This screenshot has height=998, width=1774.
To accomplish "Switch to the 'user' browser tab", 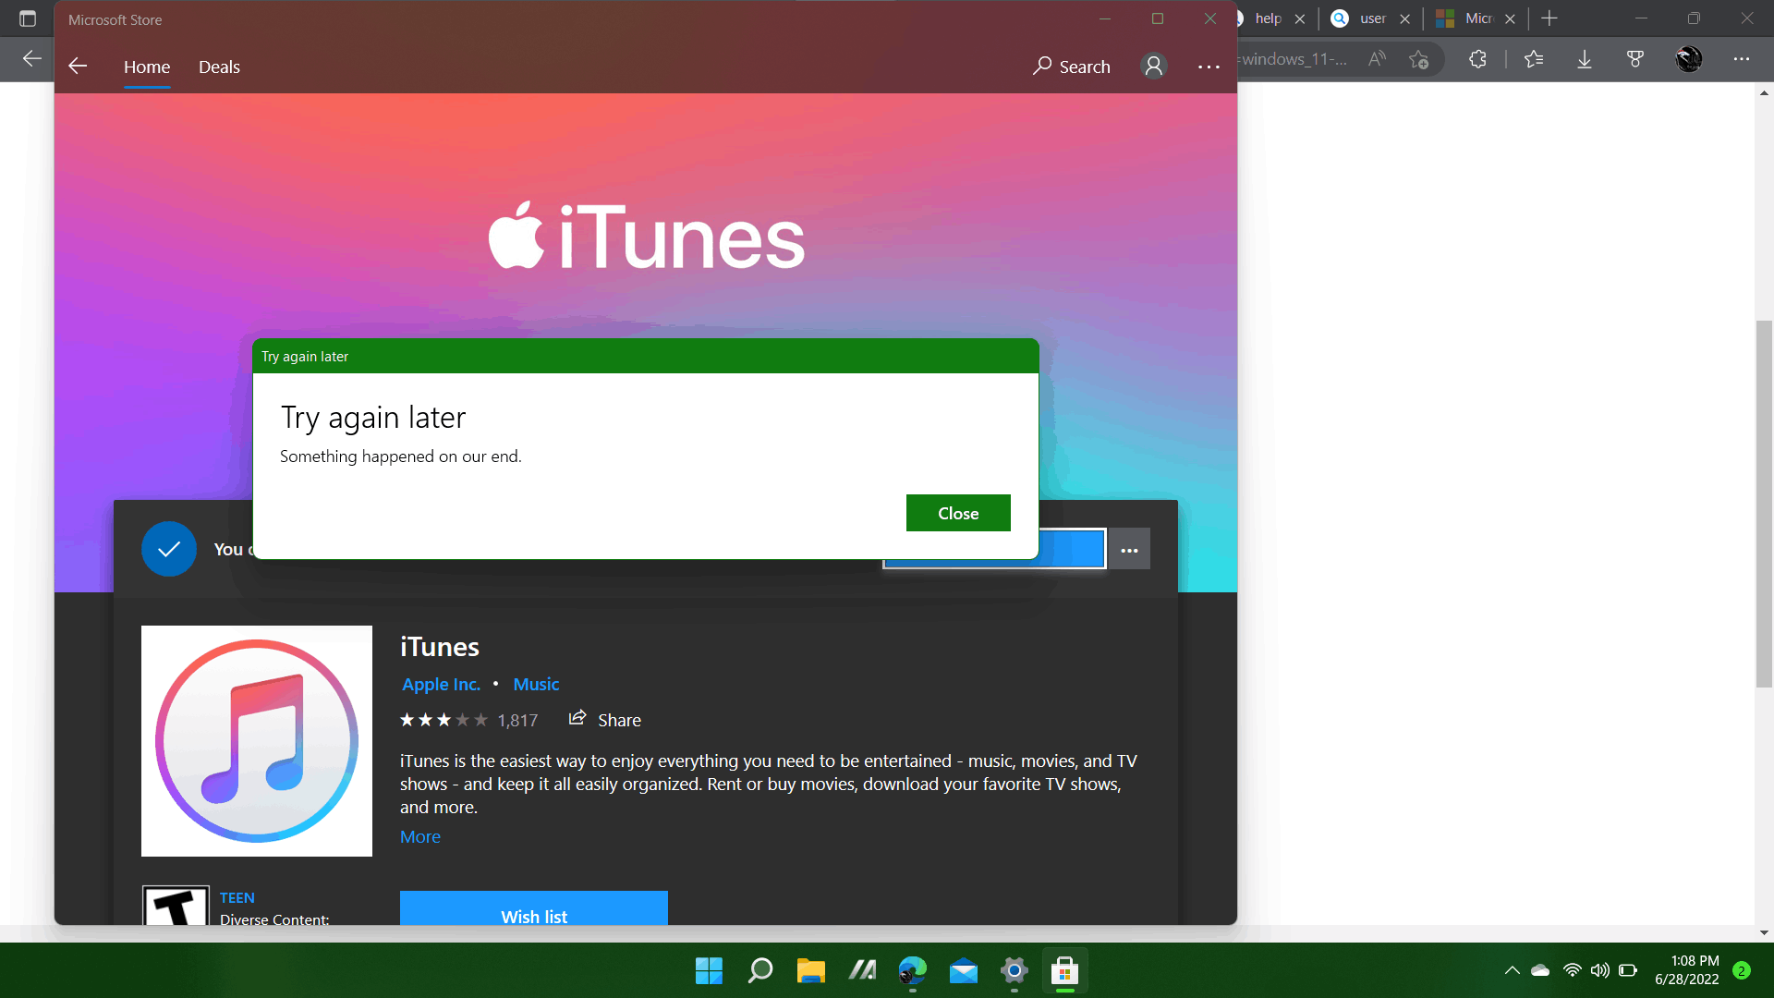I will (x=1373, y=18).
